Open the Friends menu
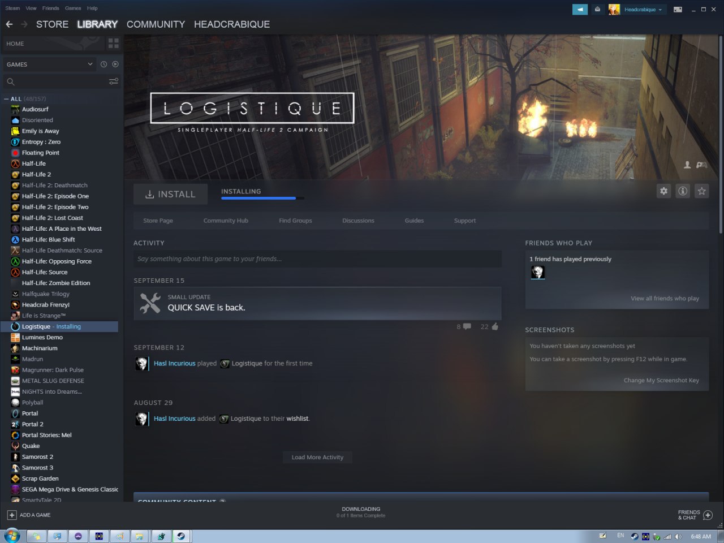This screenshot has height=543, width=724. 50,8
